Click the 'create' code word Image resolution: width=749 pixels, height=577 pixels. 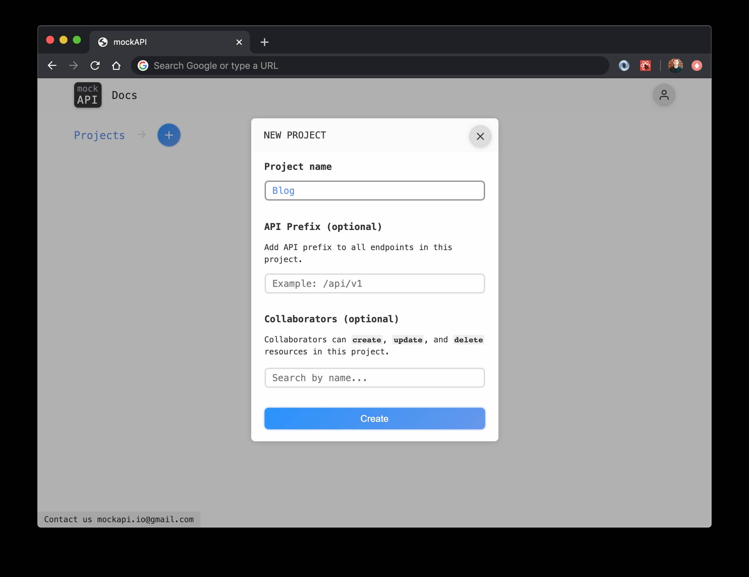pos(366,340)
